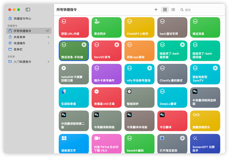229x157 pixels.
Task: Click the grid icon on 语音读文字
Action: (64, 138)
